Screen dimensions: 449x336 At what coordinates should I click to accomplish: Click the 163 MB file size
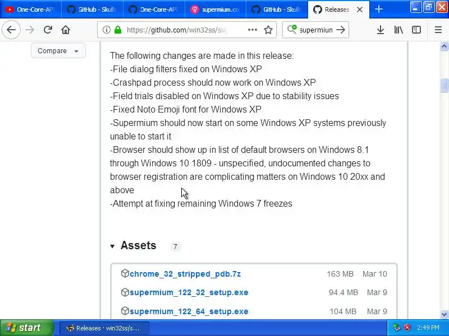tap(340, 274)
